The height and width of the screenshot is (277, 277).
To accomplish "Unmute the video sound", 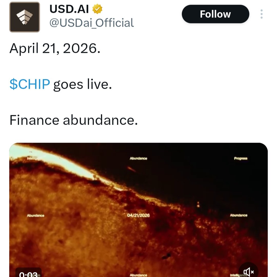I will coord(248,271).
